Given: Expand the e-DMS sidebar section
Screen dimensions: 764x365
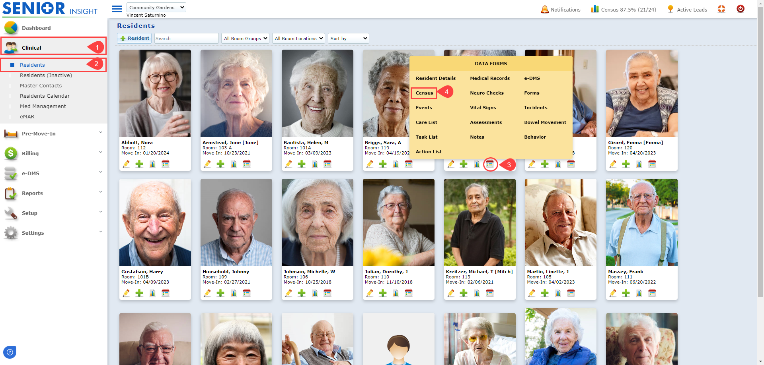Looking at the screenshot, I should pyautogui.click(x=53, y=173).
